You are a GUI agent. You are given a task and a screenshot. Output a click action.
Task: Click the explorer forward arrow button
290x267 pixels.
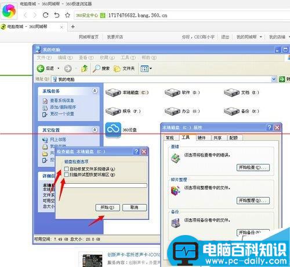[x=68, y=68]
